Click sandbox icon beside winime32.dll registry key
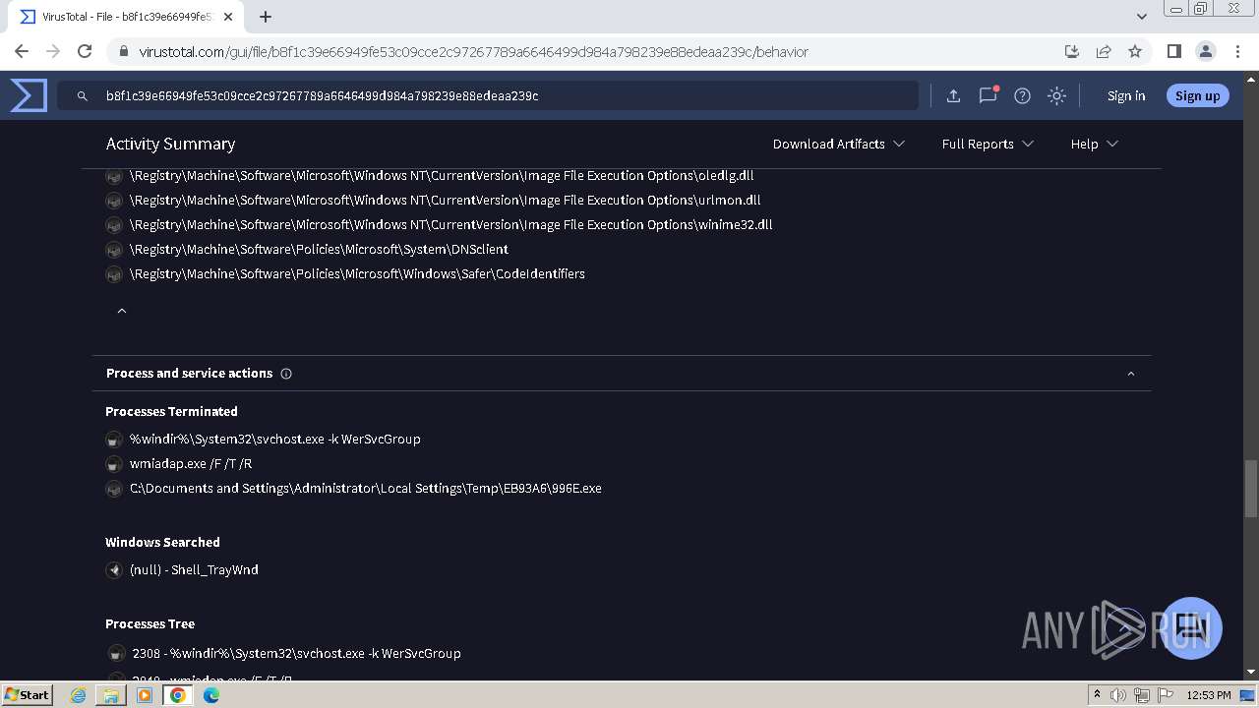 114,225
